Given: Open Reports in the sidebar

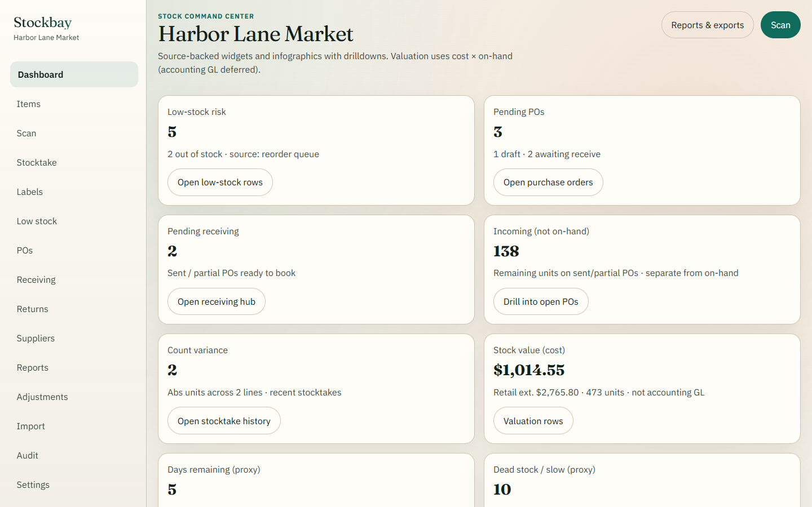Looking at the screenshot, I should (x=74, y=367).
